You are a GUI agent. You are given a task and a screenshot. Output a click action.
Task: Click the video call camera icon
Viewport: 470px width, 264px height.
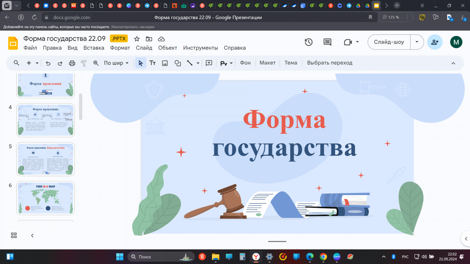coord(348,42)
